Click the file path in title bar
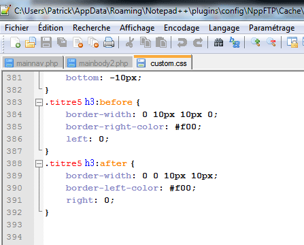The width and height of the screenshot is (304, 245). tap(158, 11)
